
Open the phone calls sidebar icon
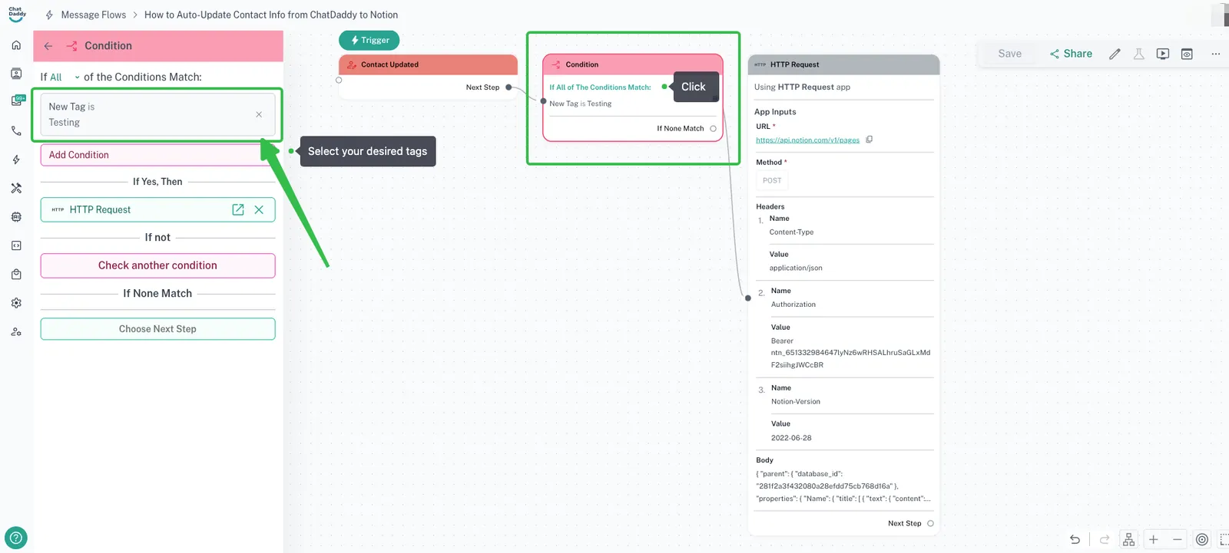[16, 131]
